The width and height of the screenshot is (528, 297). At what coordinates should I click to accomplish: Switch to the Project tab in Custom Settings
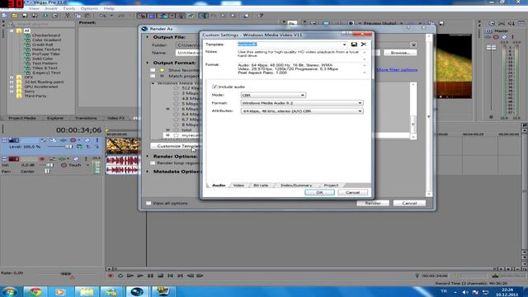click(331, 185)
